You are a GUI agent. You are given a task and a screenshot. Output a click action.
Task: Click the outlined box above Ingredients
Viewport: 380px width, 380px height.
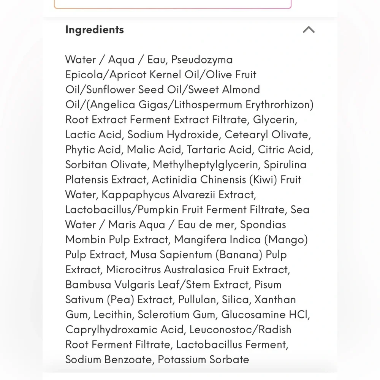[173, 4]
